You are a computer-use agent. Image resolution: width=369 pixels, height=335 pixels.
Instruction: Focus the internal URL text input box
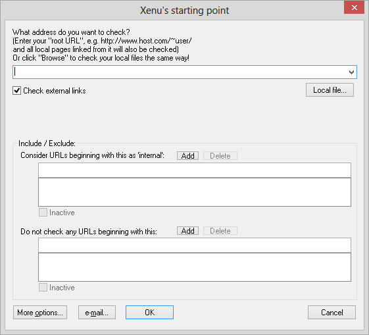click(195, 170)
